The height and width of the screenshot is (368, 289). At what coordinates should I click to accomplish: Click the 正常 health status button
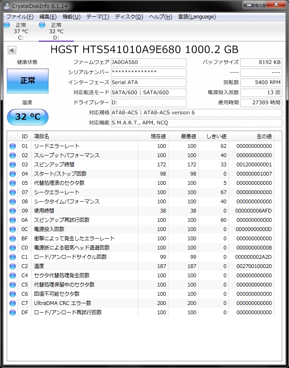point(28,81)
